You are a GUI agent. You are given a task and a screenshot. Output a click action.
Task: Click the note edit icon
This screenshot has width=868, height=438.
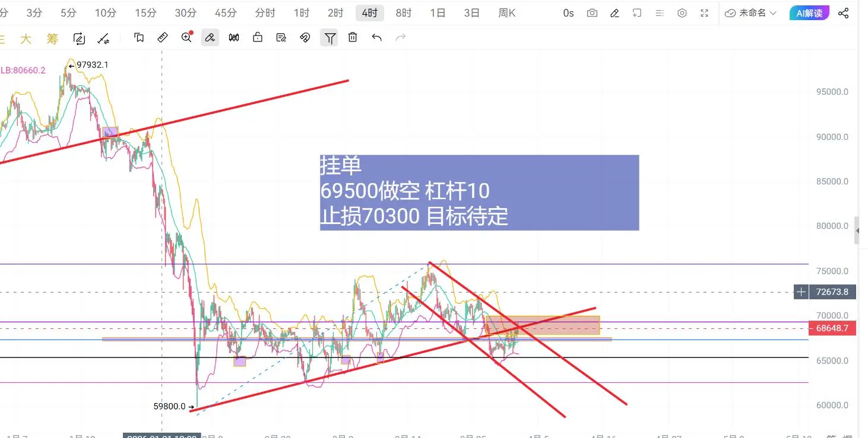281,38
